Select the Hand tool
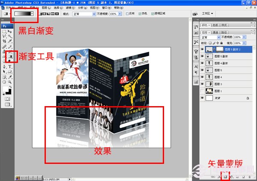The height and width of the screenshot is (181, 257). pos(4,82)
